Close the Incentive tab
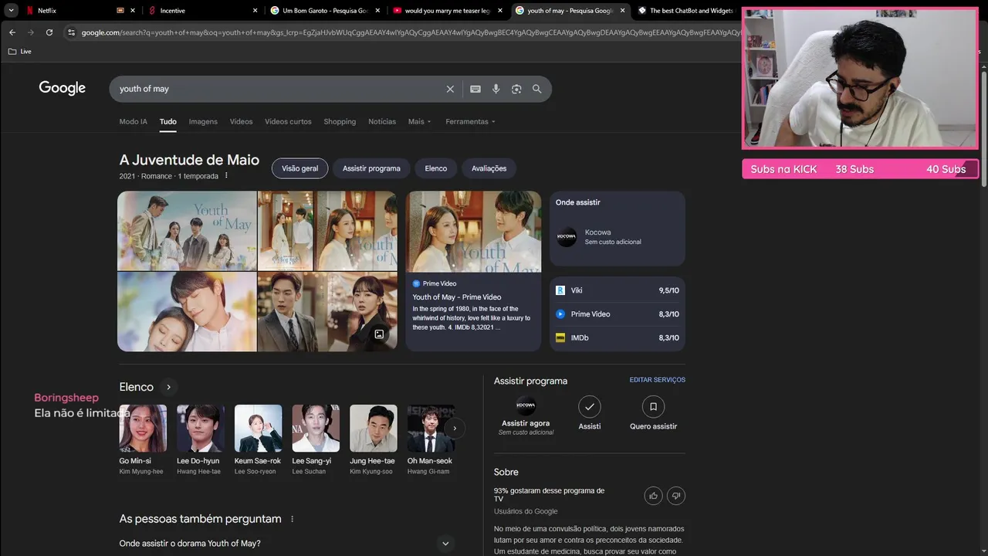This screenshot has height=556, width=988. [x=255, y=11]
